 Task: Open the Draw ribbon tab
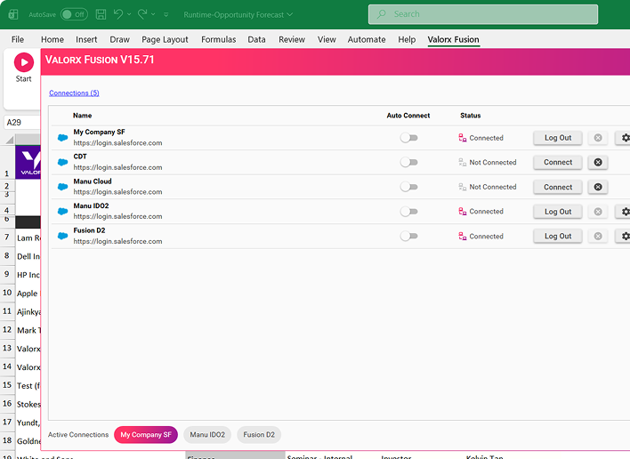point(120,39)
